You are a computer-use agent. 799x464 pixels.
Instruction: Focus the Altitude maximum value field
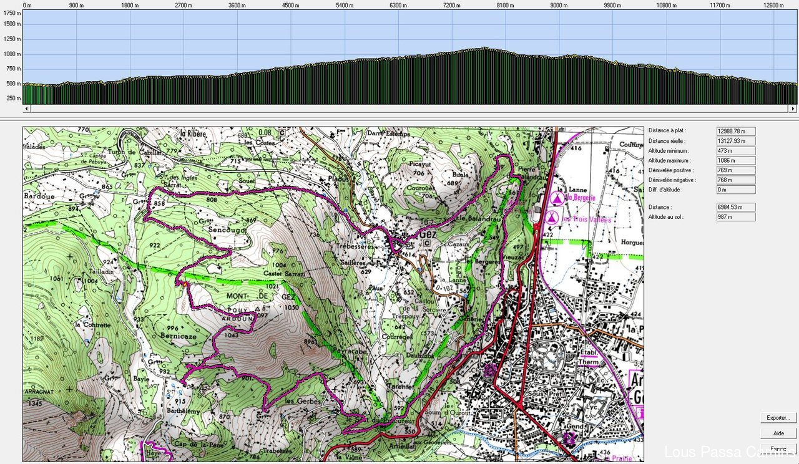click(x=736, y=160)
